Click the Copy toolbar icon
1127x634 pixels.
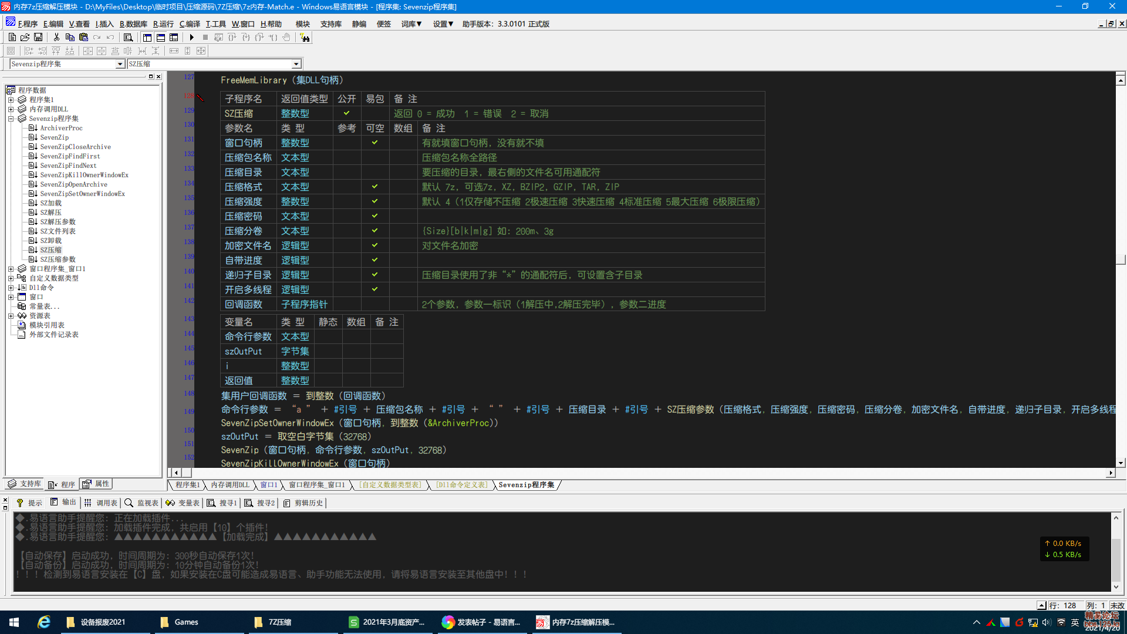pos(70,37)
